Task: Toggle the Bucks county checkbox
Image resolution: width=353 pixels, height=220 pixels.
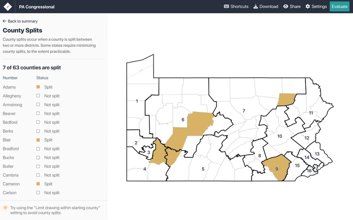Action: 38,157
